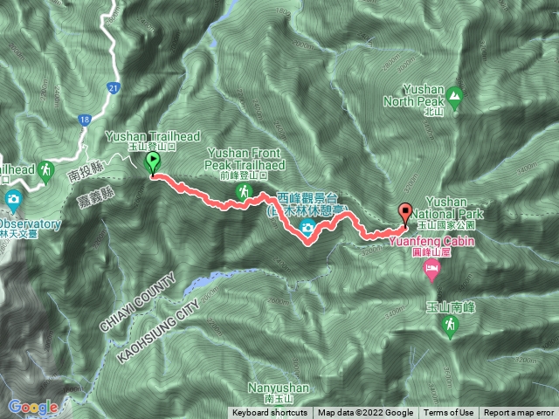Open Keyboard shortcuts
559x419 pixels.
(270, 413)
